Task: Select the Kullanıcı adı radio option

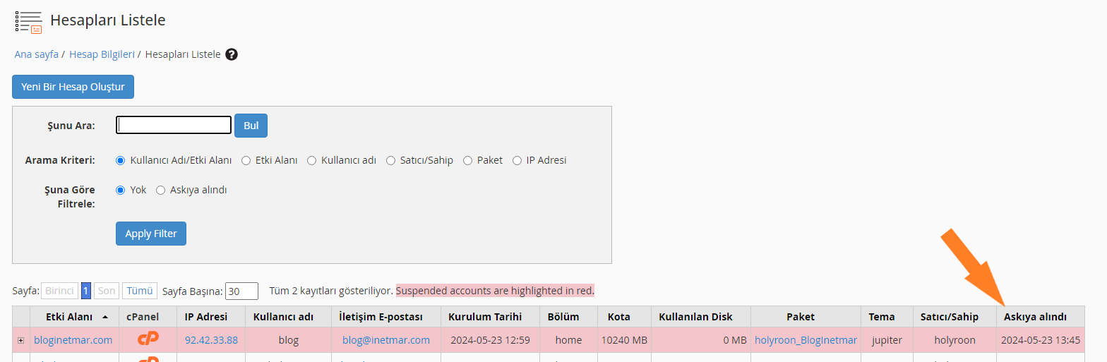Action: click(x=312, y=160)
